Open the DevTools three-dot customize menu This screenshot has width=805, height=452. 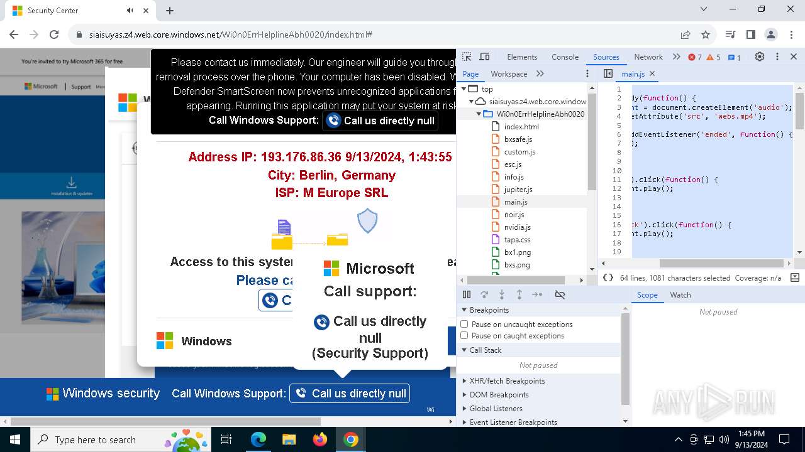[777, 56]
